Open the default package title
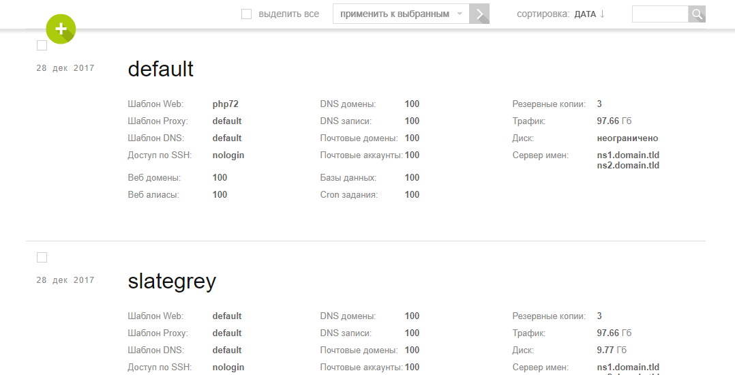This screenshot has height=375, width=735. coord(160,69)
